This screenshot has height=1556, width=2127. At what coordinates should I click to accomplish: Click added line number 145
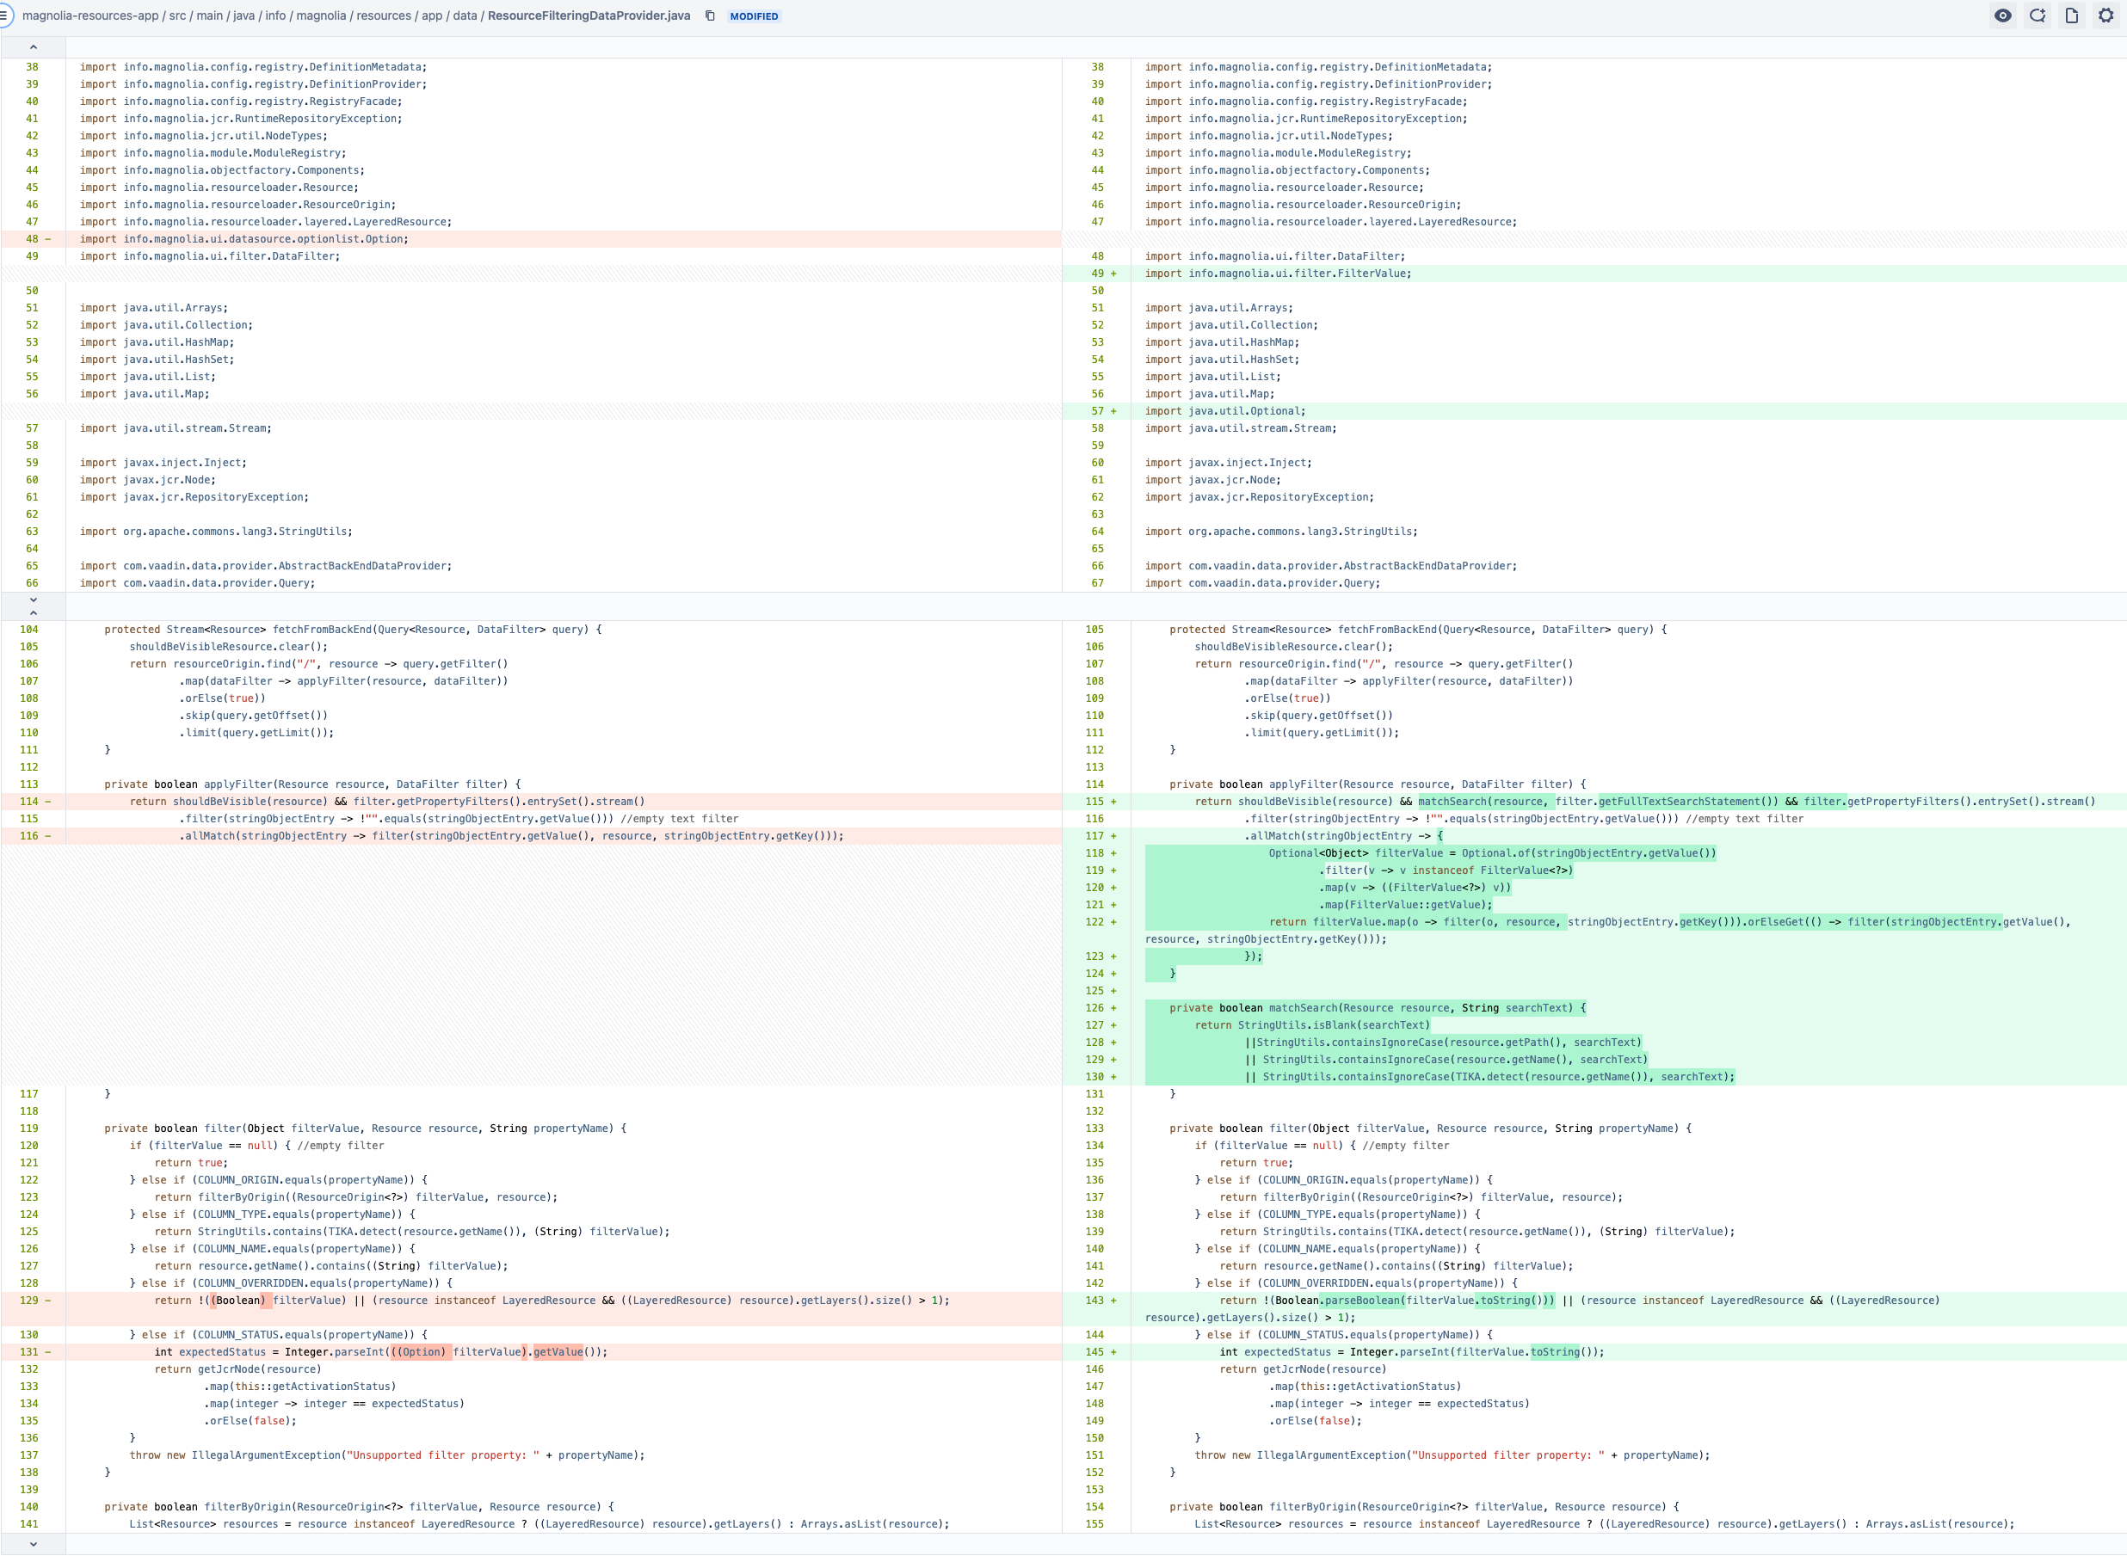[x=1094, y=1352]
